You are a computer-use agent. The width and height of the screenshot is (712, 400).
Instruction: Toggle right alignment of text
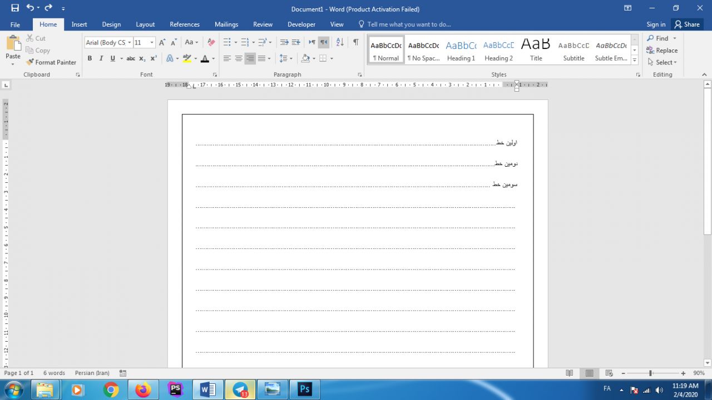coord(250,58)
